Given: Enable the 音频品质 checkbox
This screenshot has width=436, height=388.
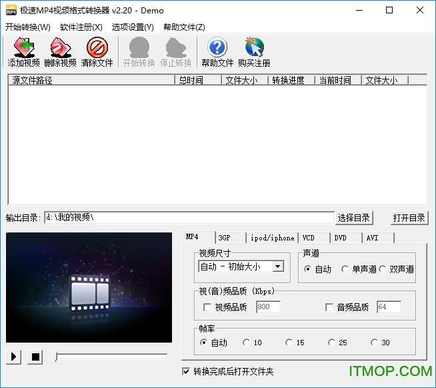Looking at the screenshot, I should point(329,307).
